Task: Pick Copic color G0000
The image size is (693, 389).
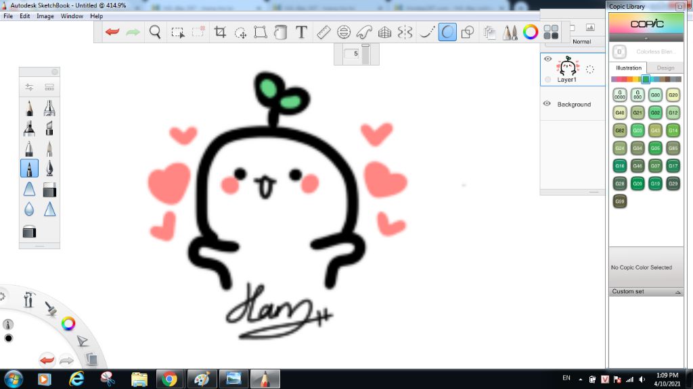Action: 620,95
